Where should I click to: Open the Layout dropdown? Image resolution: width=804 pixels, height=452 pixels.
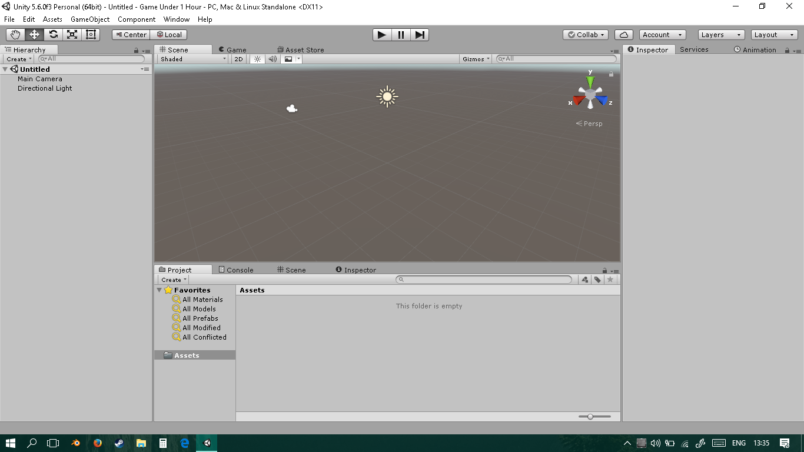pos(773,34)
